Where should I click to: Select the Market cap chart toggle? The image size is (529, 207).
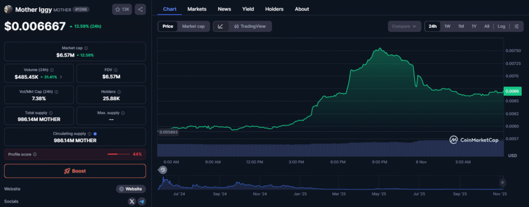pos(193,26)
